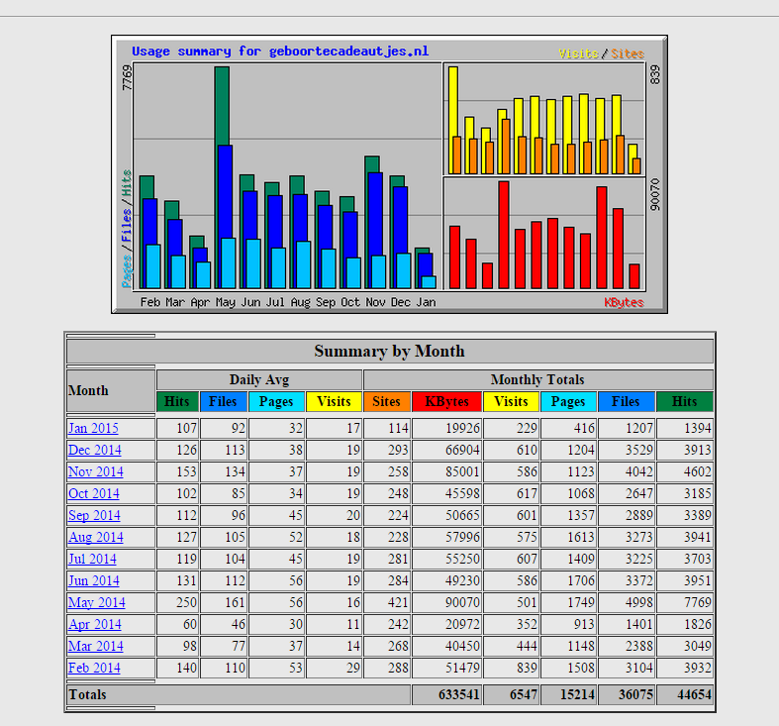Click the 'Summary by Month' table title

(x=390, y=351)
